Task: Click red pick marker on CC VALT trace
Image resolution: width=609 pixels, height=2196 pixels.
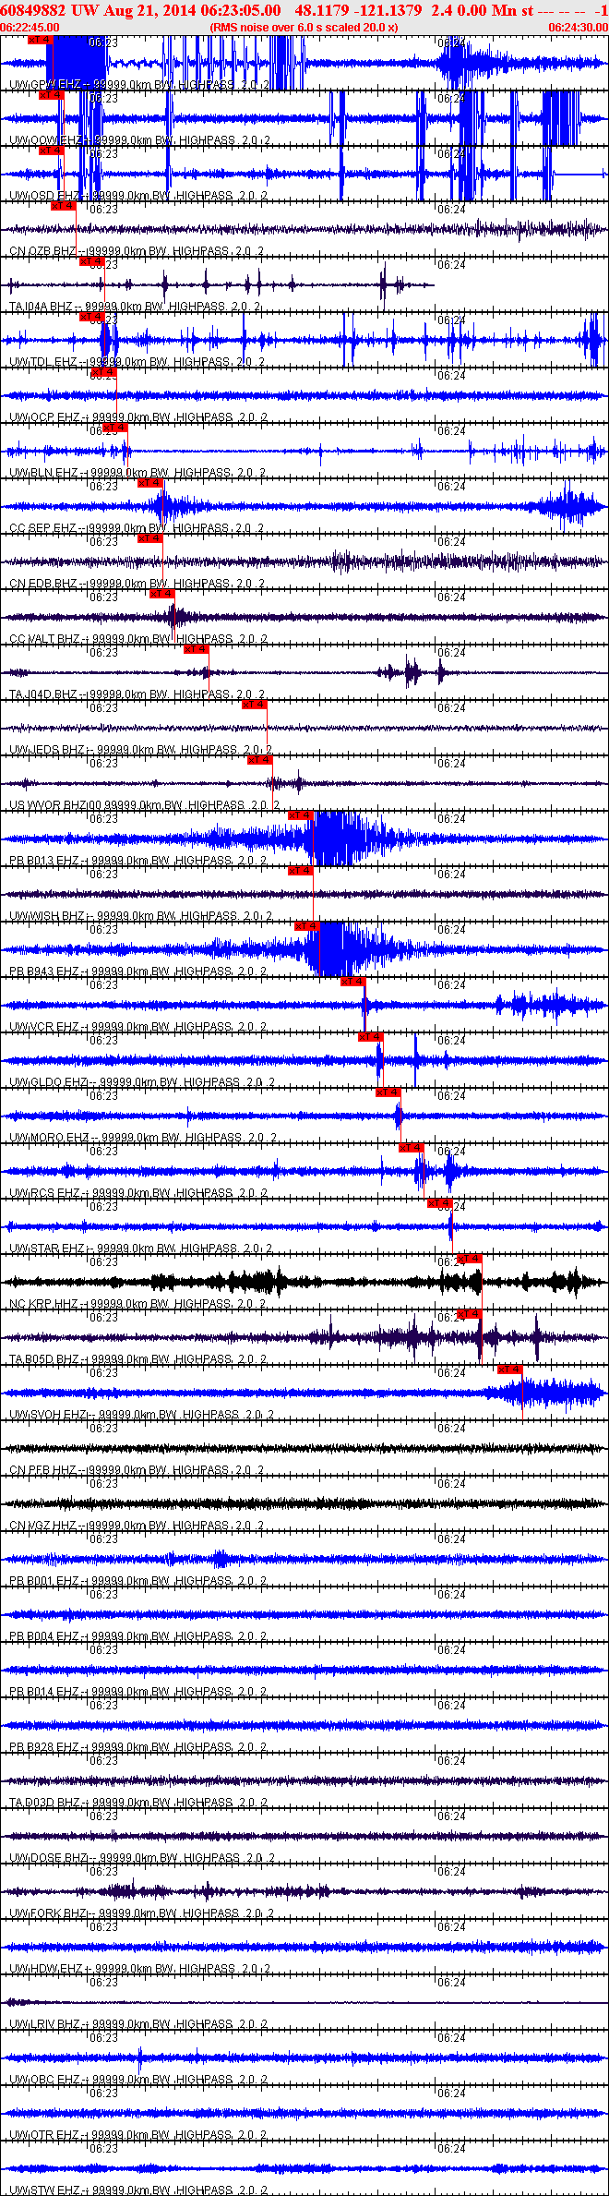Action: (x=162, y=594)
